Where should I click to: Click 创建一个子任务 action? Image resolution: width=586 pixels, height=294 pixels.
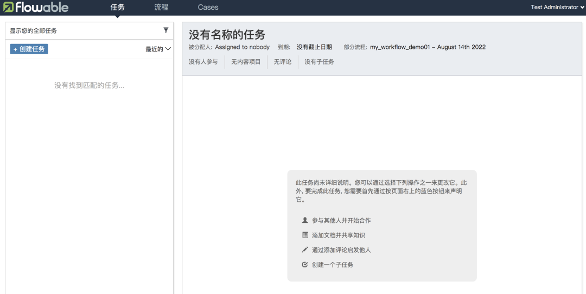click(x=332, y=265)
